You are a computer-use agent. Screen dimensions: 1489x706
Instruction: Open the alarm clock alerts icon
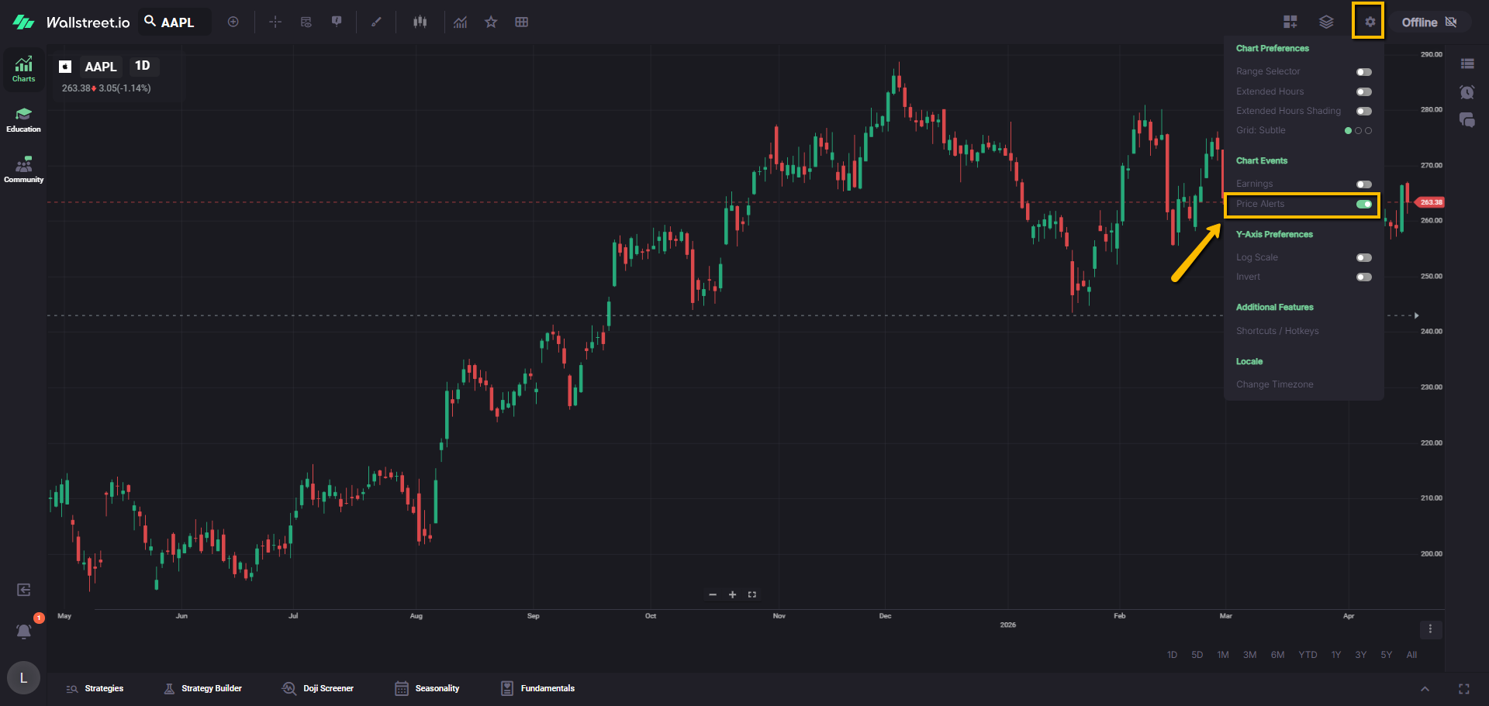(1467, 92)
